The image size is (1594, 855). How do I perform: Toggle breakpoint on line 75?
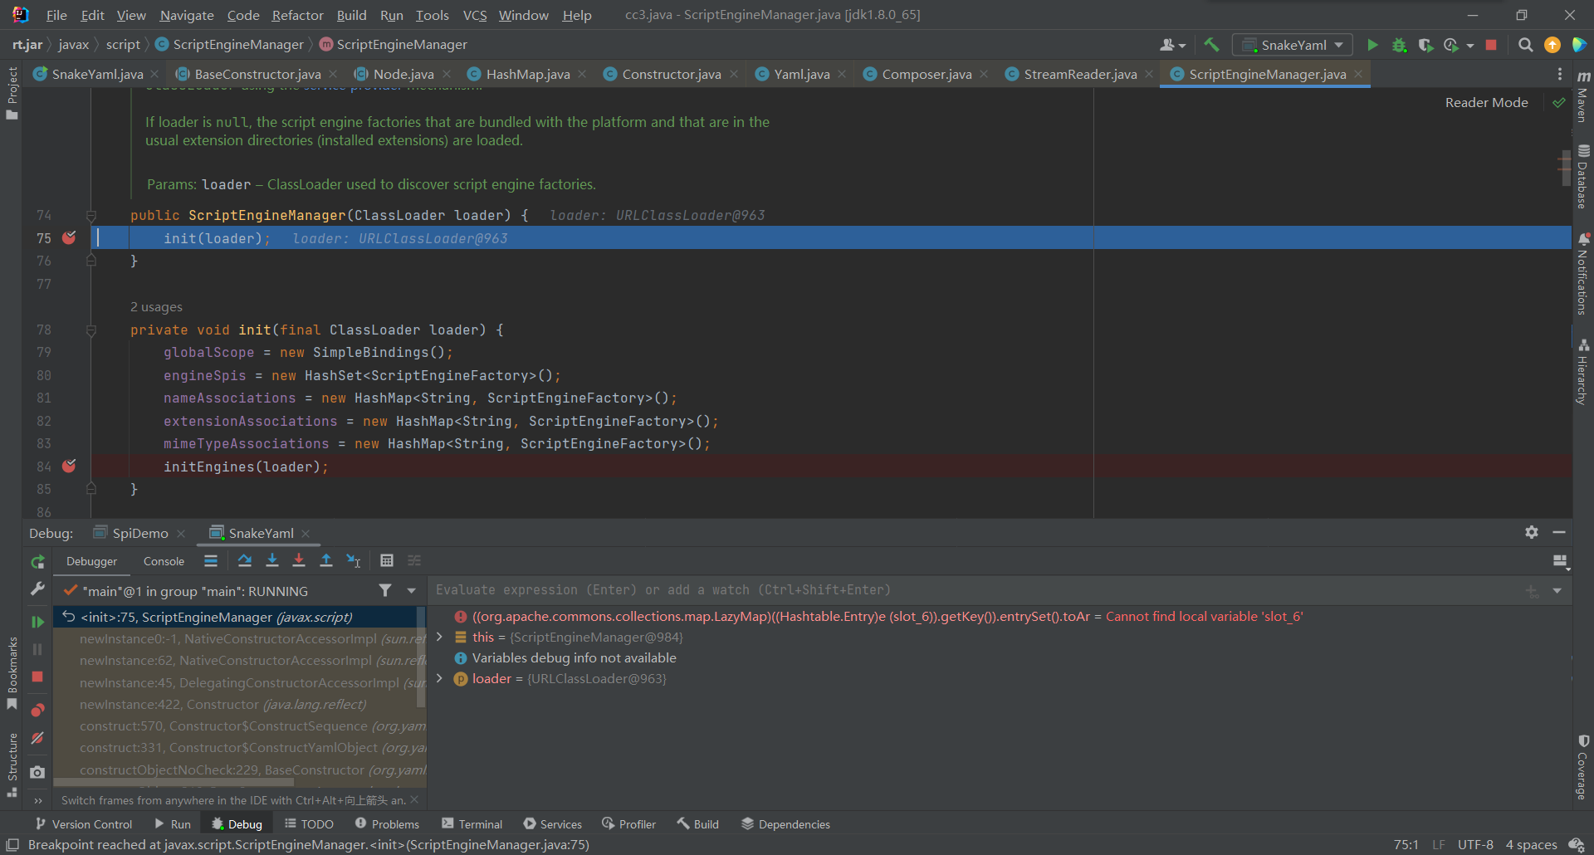coord(69,238)
